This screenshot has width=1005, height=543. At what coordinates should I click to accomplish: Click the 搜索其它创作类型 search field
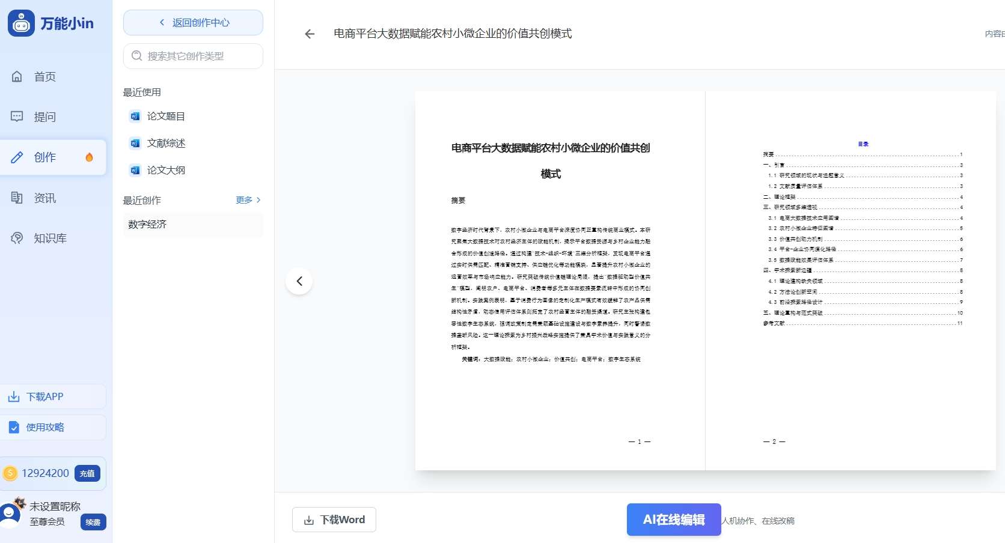(192, 56)
